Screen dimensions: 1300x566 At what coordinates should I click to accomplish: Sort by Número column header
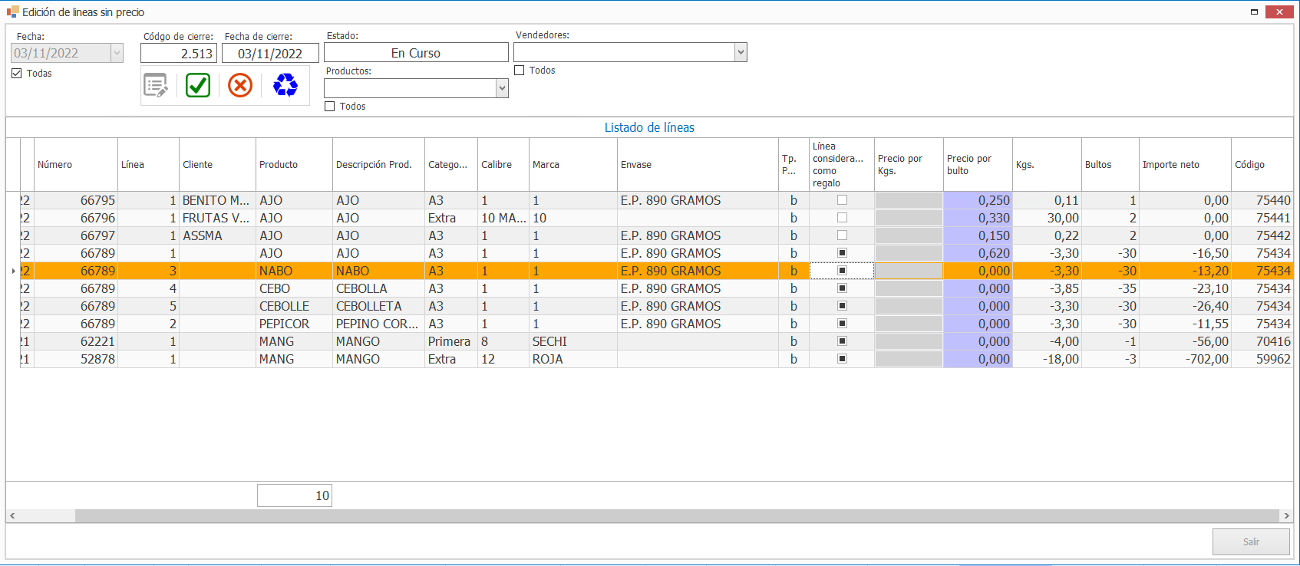(55, 165)
